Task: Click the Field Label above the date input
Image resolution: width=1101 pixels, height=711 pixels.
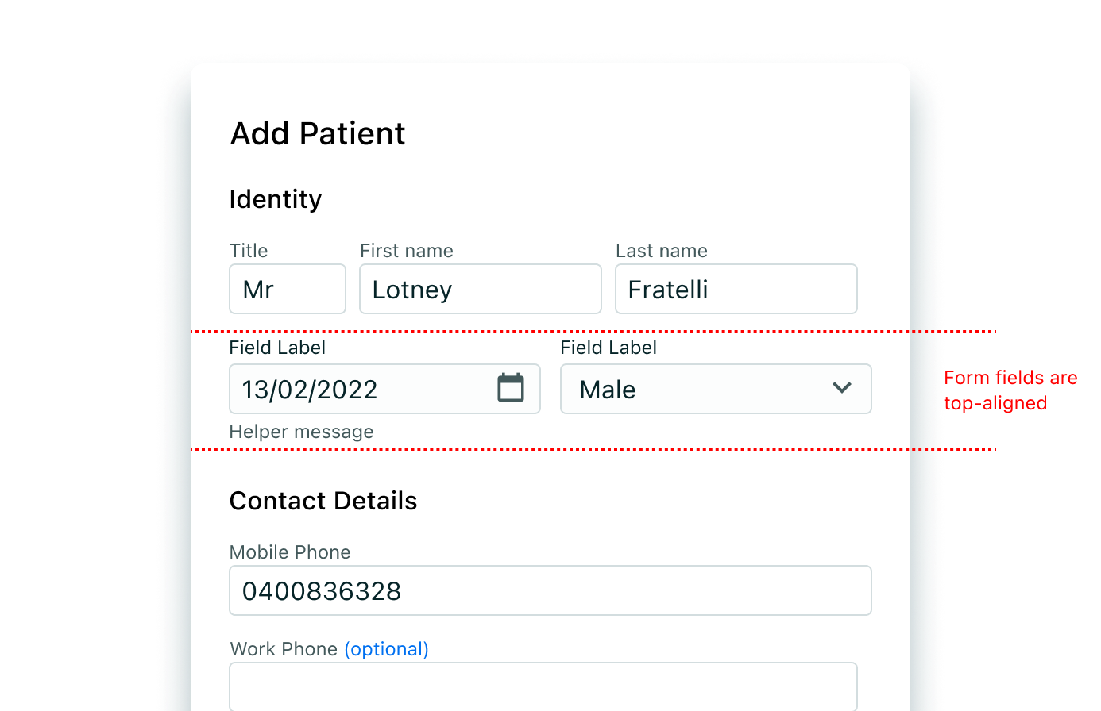Action: [x=277, y=348]
